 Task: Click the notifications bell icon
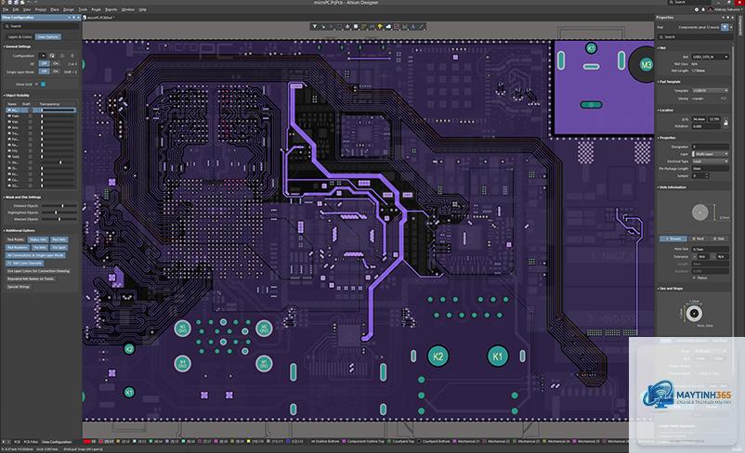[703, 9]
